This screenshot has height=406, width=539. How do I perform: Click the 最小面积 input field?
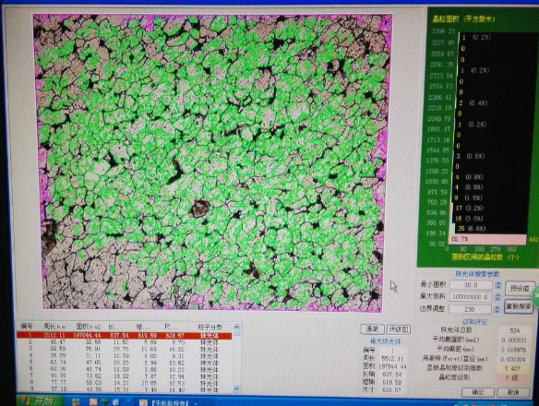click(471, 285)
